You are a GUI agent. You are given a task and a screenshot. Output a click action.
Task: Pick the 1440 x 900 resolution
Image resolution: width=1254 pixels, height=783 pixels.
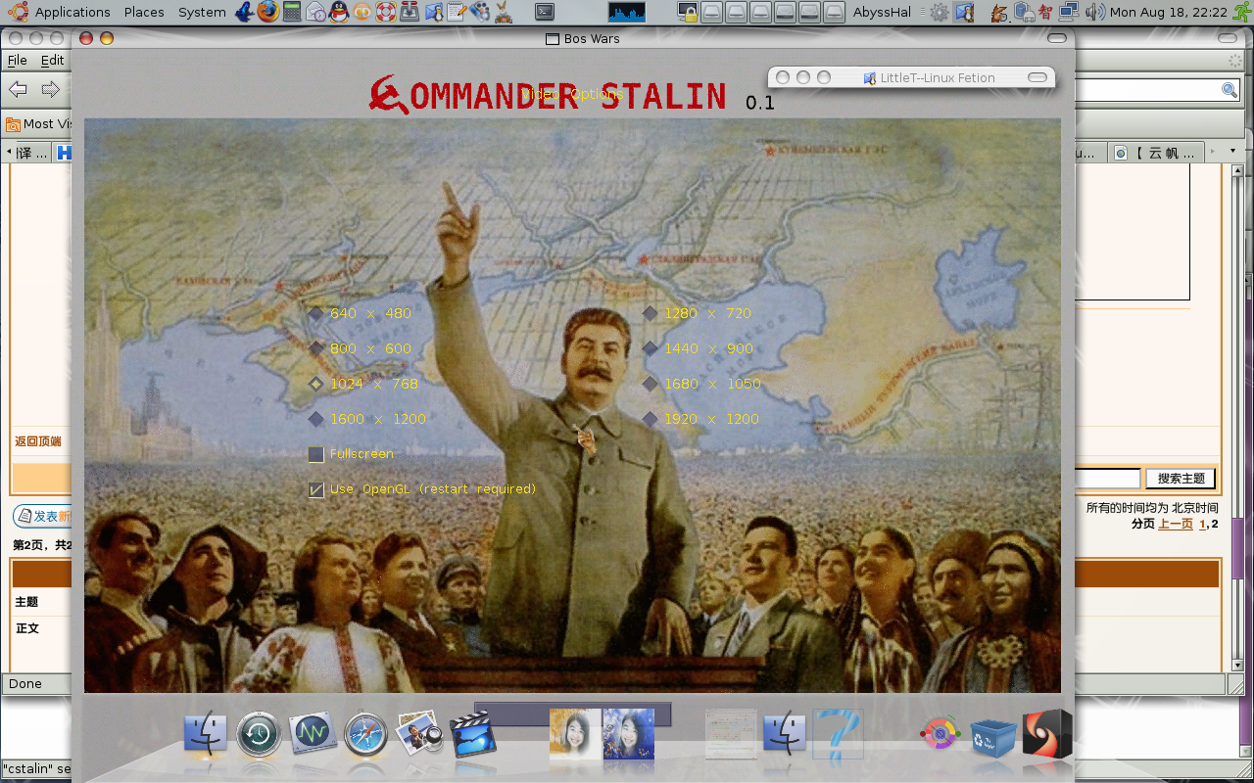[x=699, y=348]
